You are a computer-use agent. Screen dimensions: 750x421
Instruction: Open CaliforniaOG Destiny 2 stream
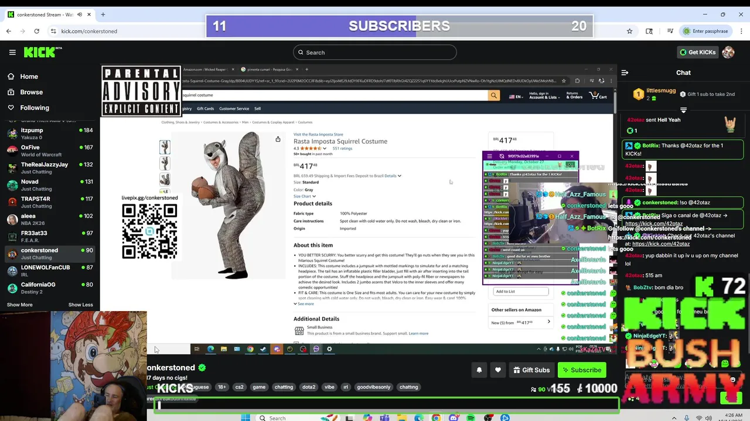pos(50,288)
